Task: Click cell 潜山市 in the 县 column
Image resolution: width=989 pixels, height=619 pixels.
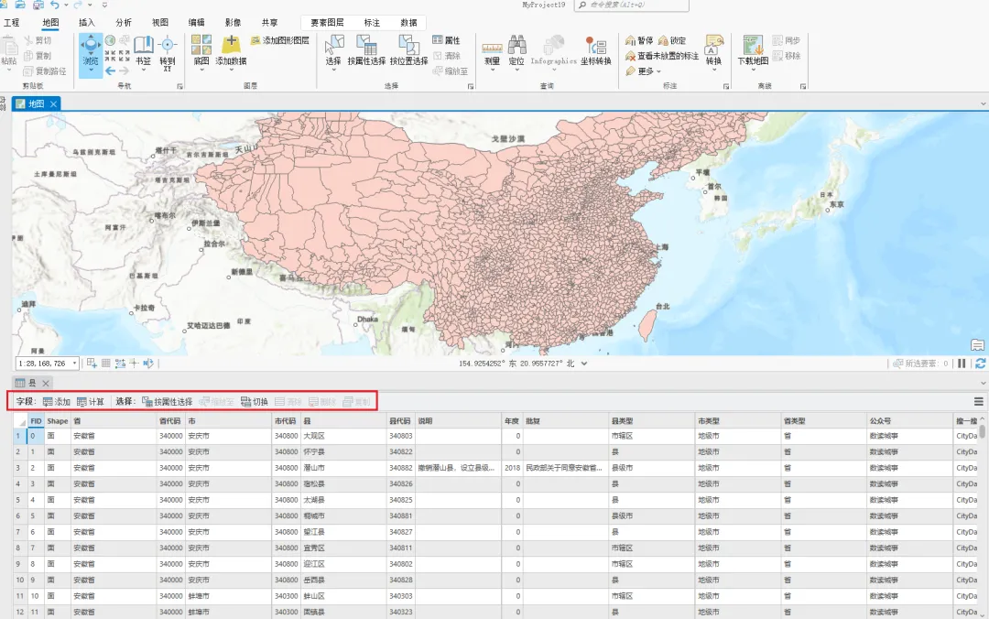Action: (x=344, y=468)
